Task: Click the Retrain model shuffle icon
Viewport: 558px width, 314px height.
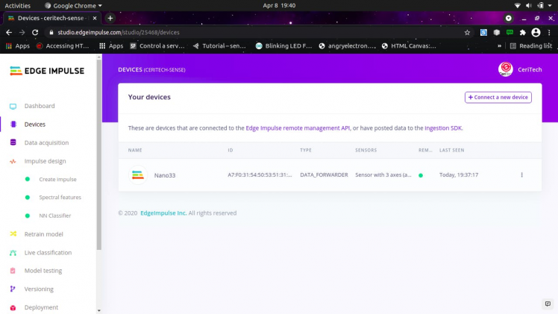Action: tap(13, 234)
